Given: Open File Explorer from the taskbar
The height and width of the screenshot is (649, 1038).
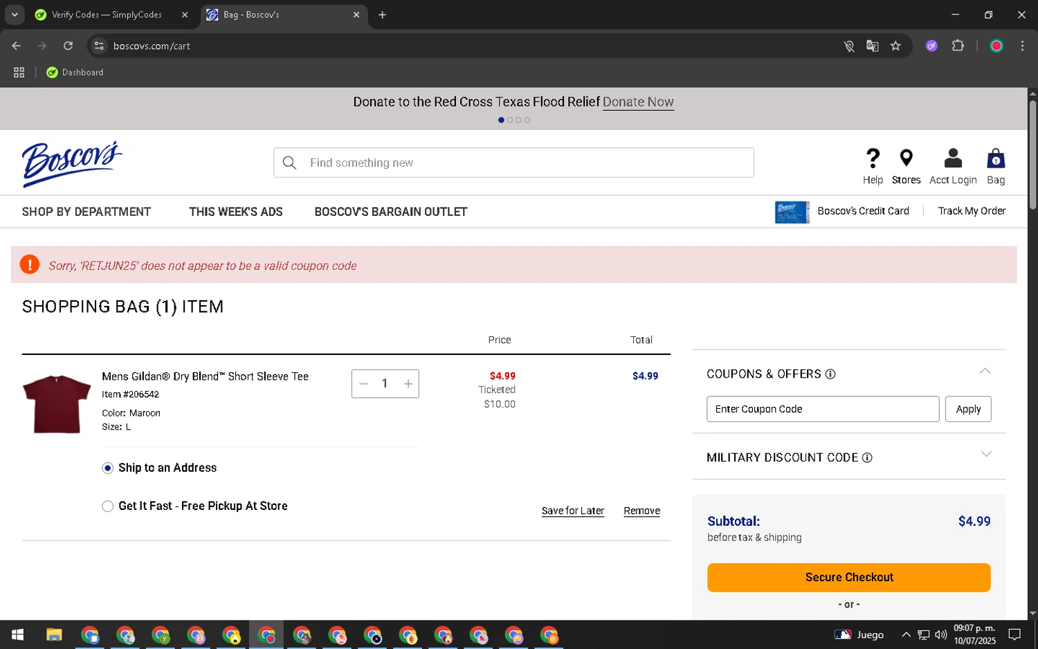Looking at the screenshot, I should coord(54,634).
